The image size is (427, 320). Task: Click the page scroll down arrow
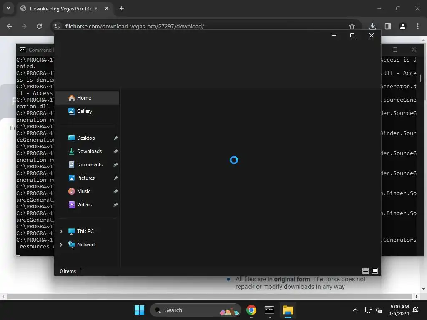coord(423,289)
